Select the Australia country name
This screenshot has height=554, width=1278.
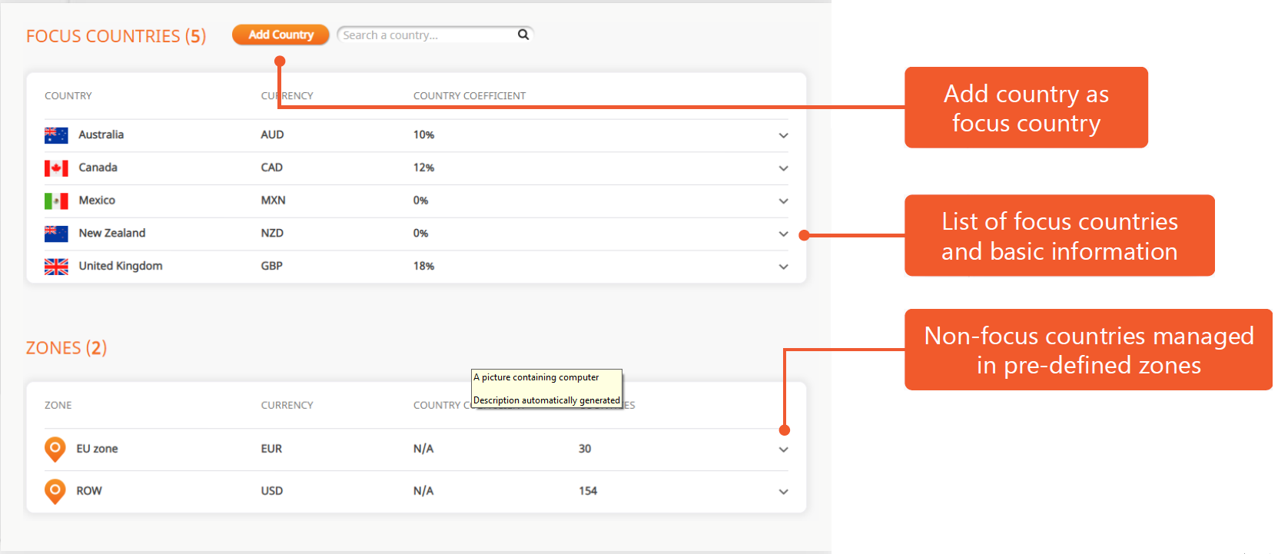(x=101, y=134)
